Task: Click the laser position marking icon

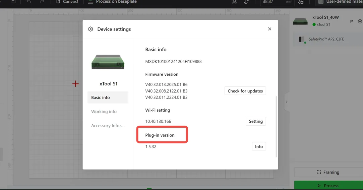Action: click(x=246, y=2)
